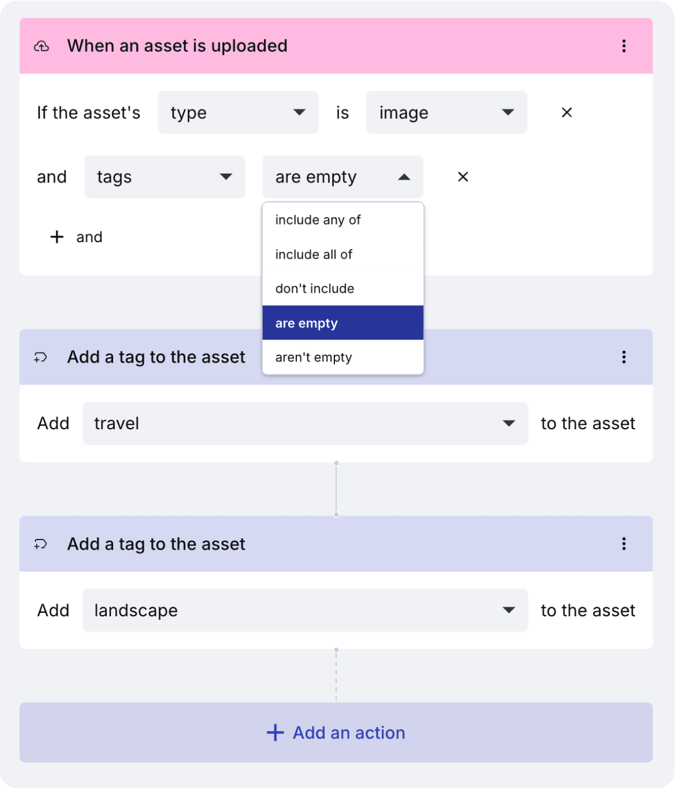This screenshot has height=788, width=675.
Task: Click 'Add an action' at the bottom
Action: tap(337, 732)
